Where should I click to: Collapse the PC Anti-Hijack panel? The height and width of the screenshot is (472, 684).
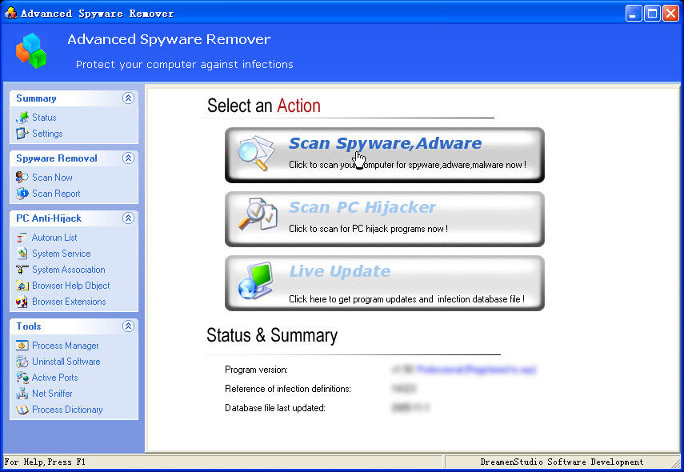point(128,218)
